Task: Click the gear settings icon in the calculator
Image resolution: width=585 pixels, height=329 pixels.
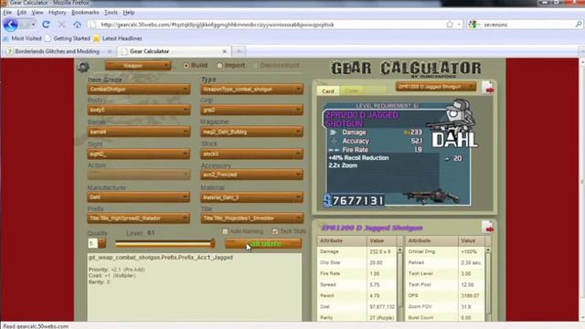Action: [x=83, y=67]
